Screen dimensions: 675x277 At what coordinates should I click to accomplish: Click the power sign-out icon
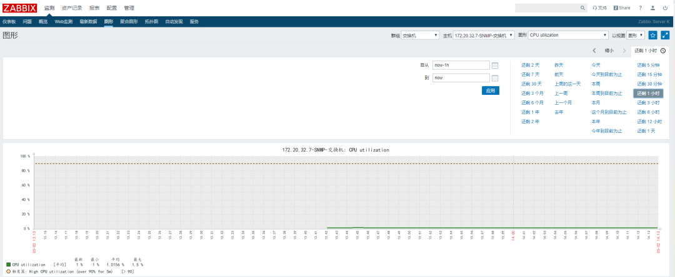pyautogui.click(x=665, y=7)
